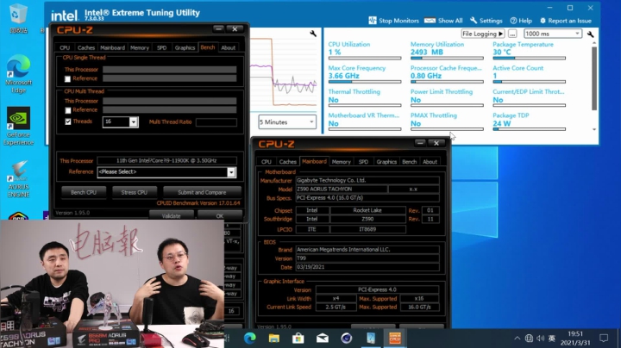Switch to CPU tab in Bench window

tap(65, 47)
